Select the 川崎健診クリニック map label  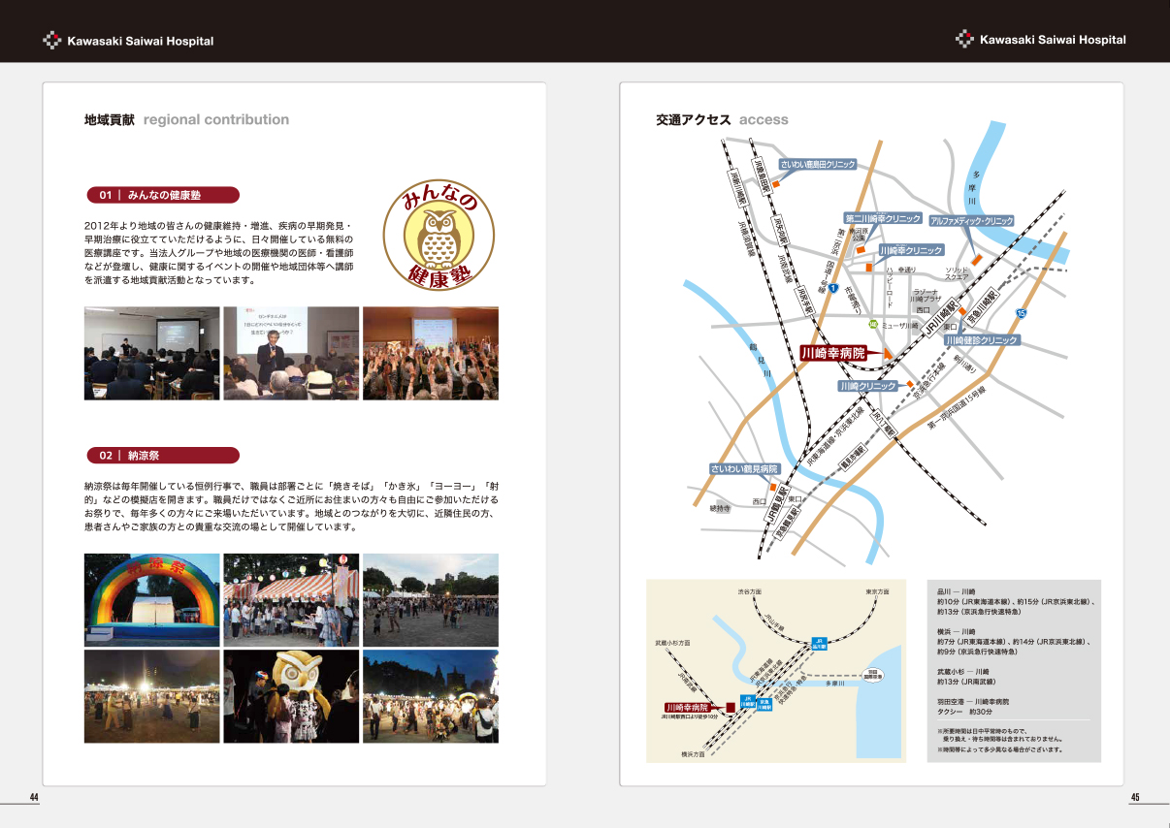point(981,340)
